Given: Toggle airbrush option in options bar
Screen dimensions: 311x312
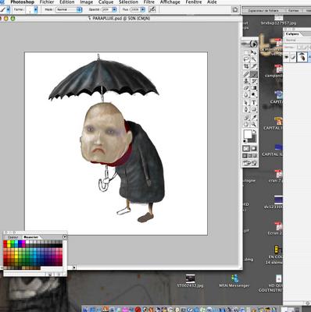Looking at the screenshot, I should pyautogui.click(x=152, y=9).
